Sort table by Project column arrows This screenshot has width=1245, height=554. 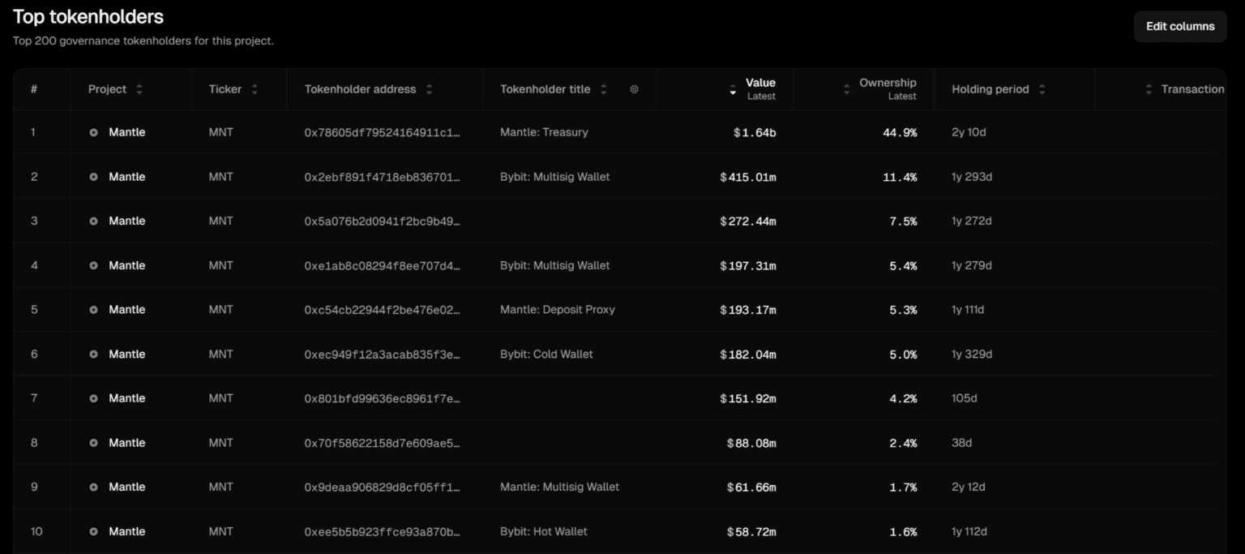click(x=139, y=89)
